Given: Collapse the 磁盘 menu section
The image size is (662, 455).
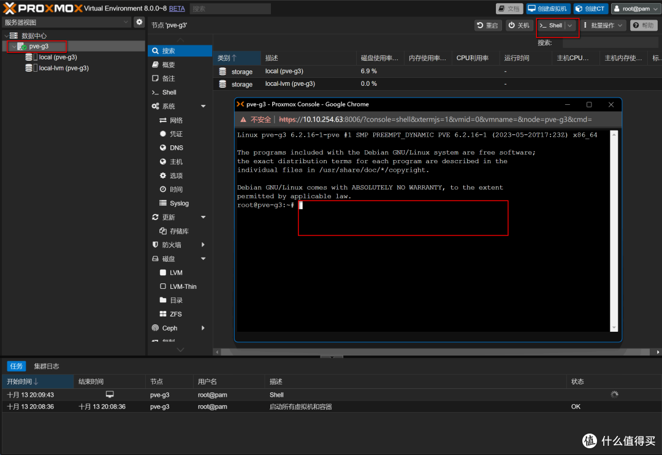Looking at the screenshot, I should 203,259.
